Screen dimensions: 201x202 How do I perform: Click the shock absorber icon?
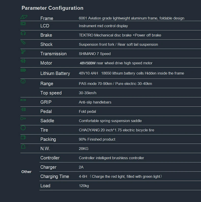point(23,42)
